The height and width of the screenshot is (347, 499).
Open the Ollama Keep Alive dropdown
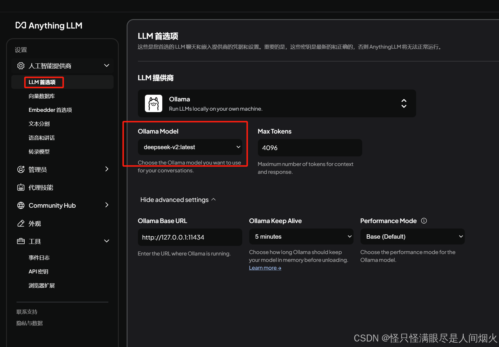click(x=301, y=237)
